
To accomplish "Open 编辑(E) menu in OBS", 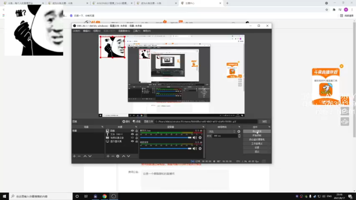I will point(86,31).
